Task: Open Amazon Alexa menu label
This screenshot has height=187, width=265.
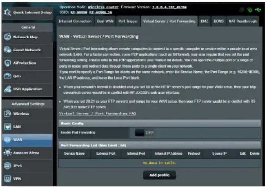Action: coord(26,153)
